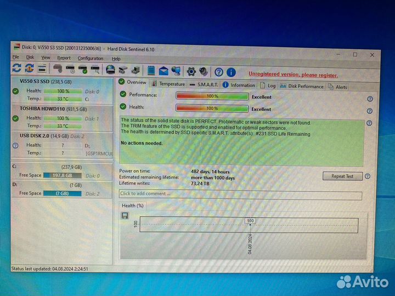Open the Disk menu

pyautogui.click(x=30, y=58)
